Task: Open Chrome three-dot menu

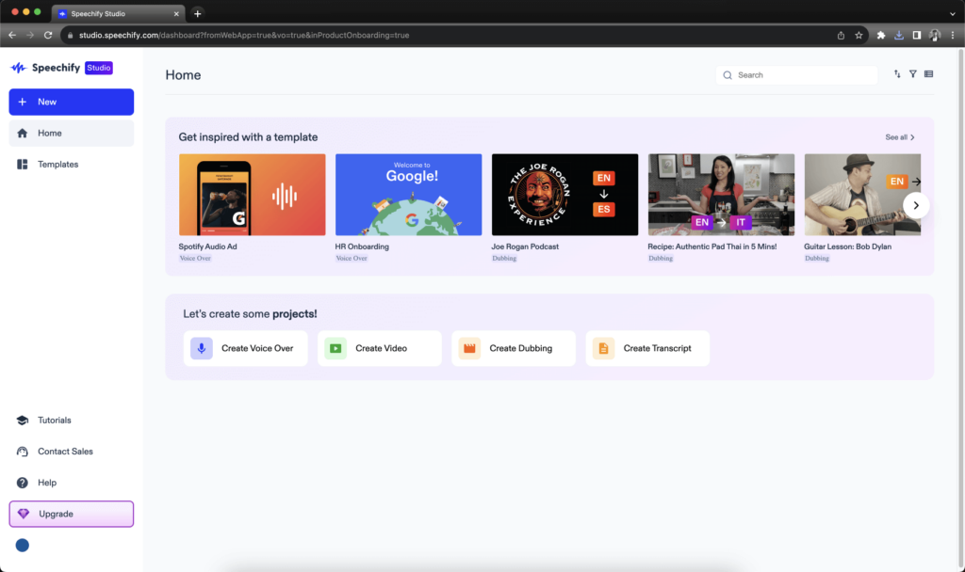Action: coord(953,36)
